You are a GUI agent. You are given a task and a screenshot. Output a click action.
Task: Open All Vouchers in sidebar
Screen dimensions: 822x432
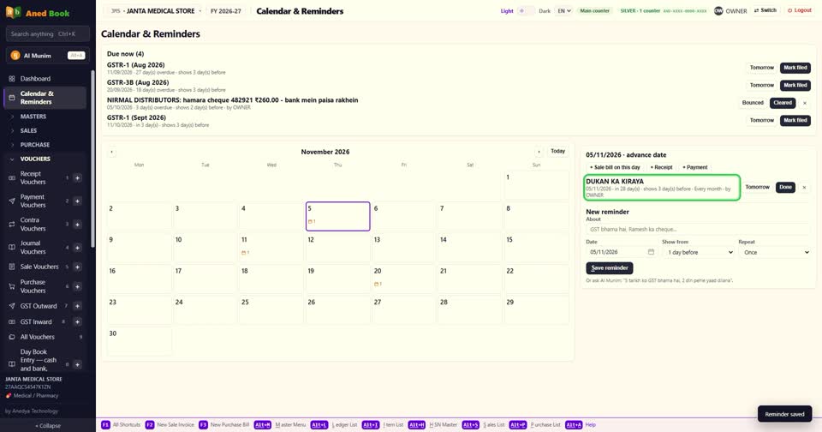pyautogui.click(x=37, y=337)
